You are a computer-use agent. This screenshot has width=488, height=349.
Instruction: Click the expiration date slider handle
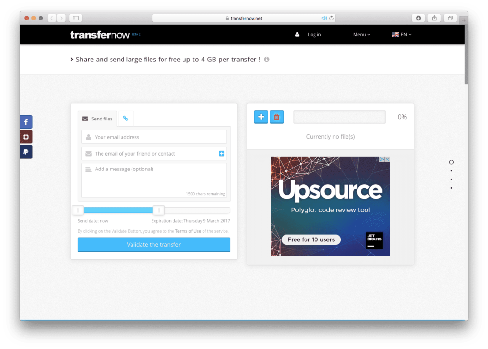(159, 210)
